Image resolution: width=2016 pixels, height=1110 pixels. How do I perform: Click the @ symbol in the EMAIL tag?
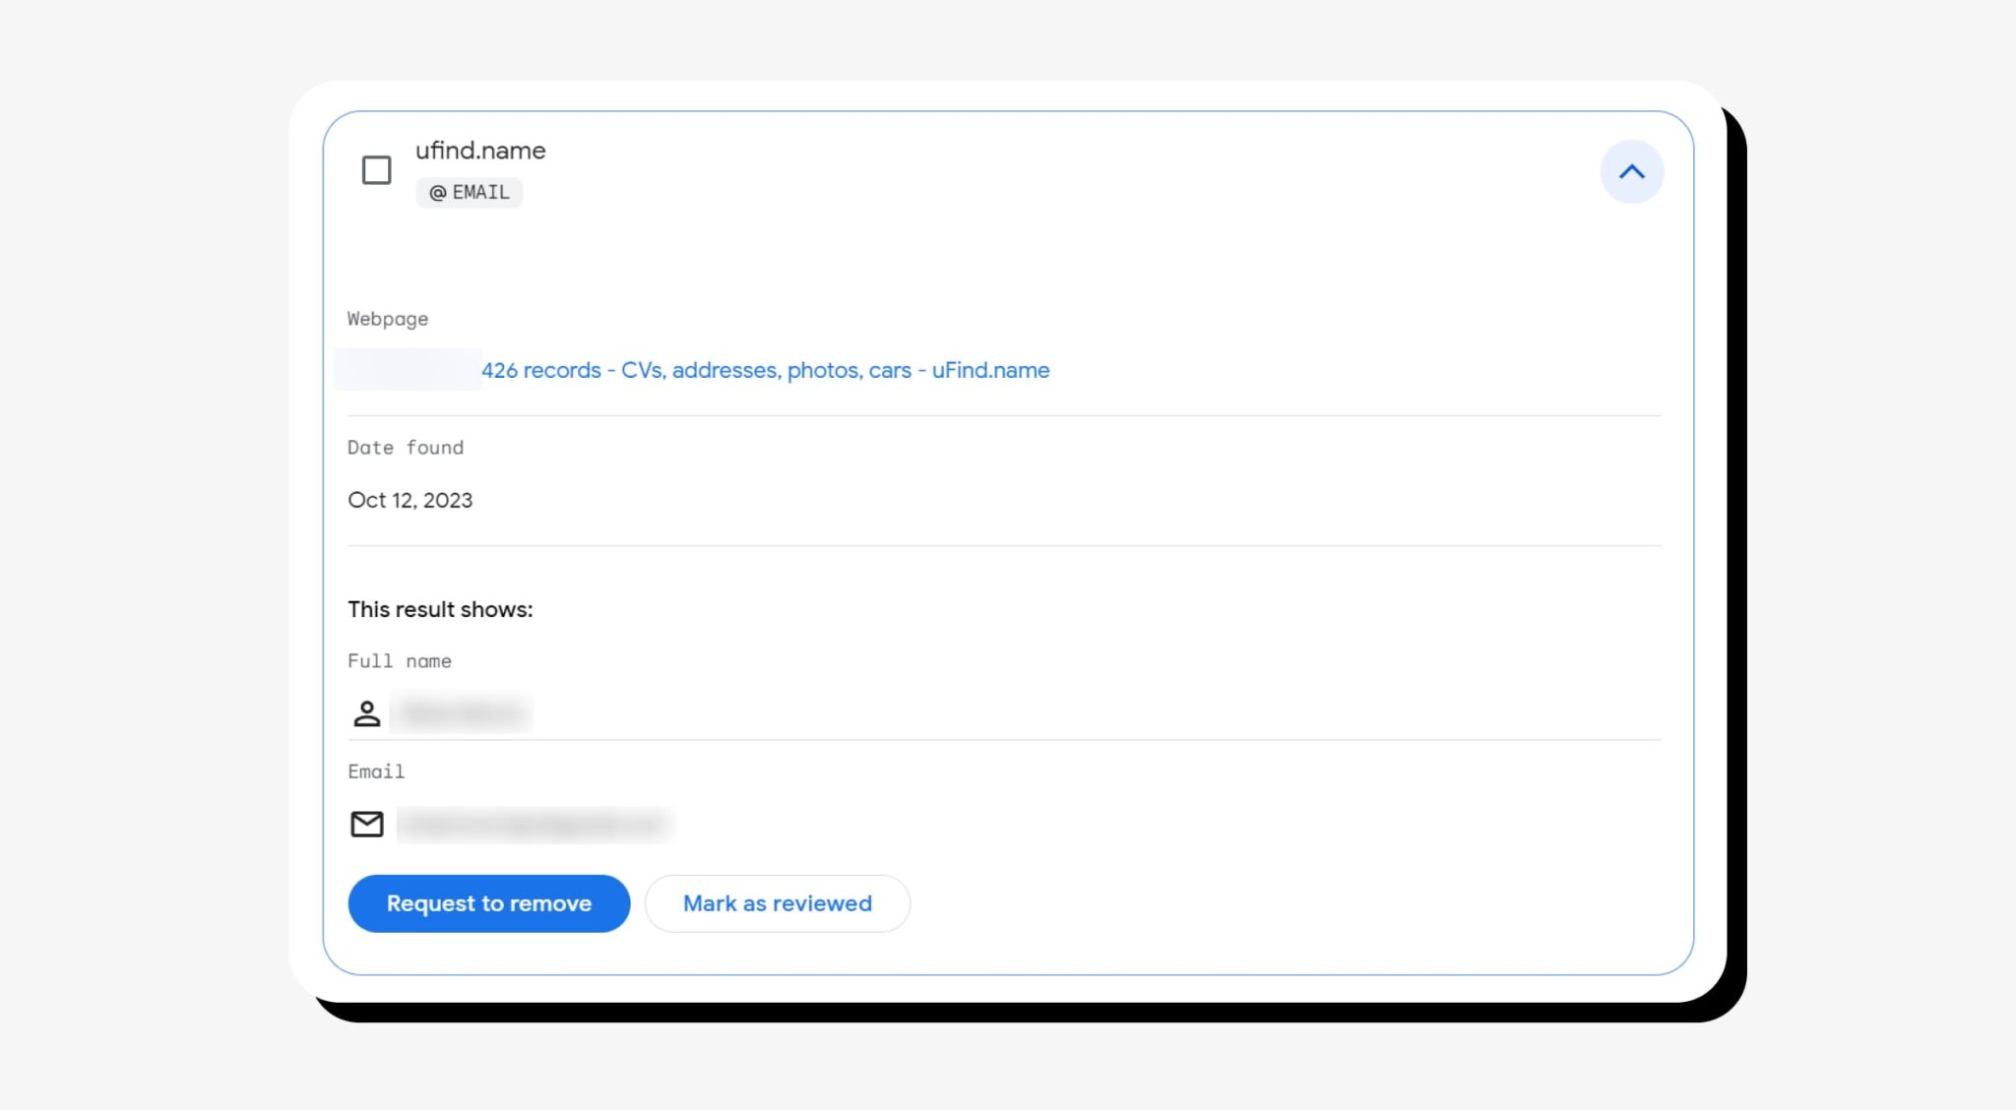click(x=438, y=192)
